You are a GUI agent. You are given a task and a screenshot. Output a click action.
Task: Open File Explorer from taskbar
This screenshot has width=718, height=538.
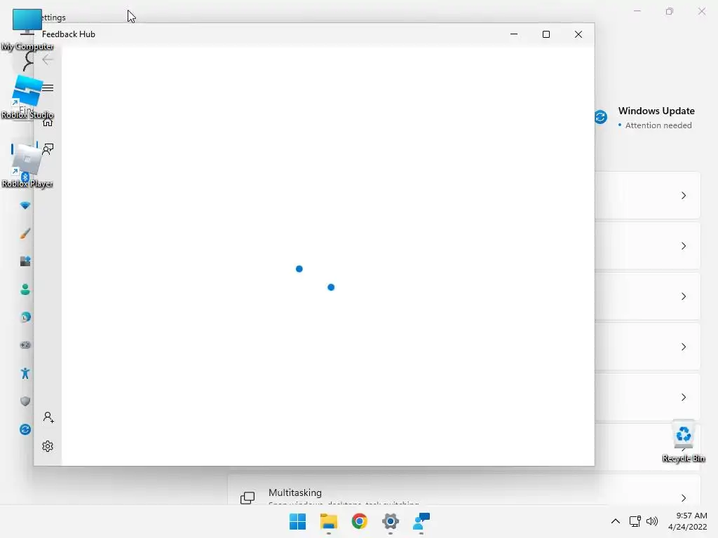pyautogui.click(x=329, y=521)
